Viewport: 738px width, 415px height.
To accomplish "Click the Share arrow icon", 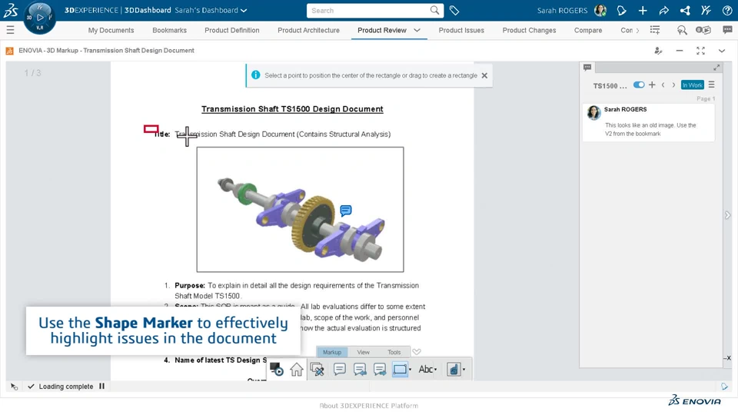I will pyautogui.click(x=663, y=10).
